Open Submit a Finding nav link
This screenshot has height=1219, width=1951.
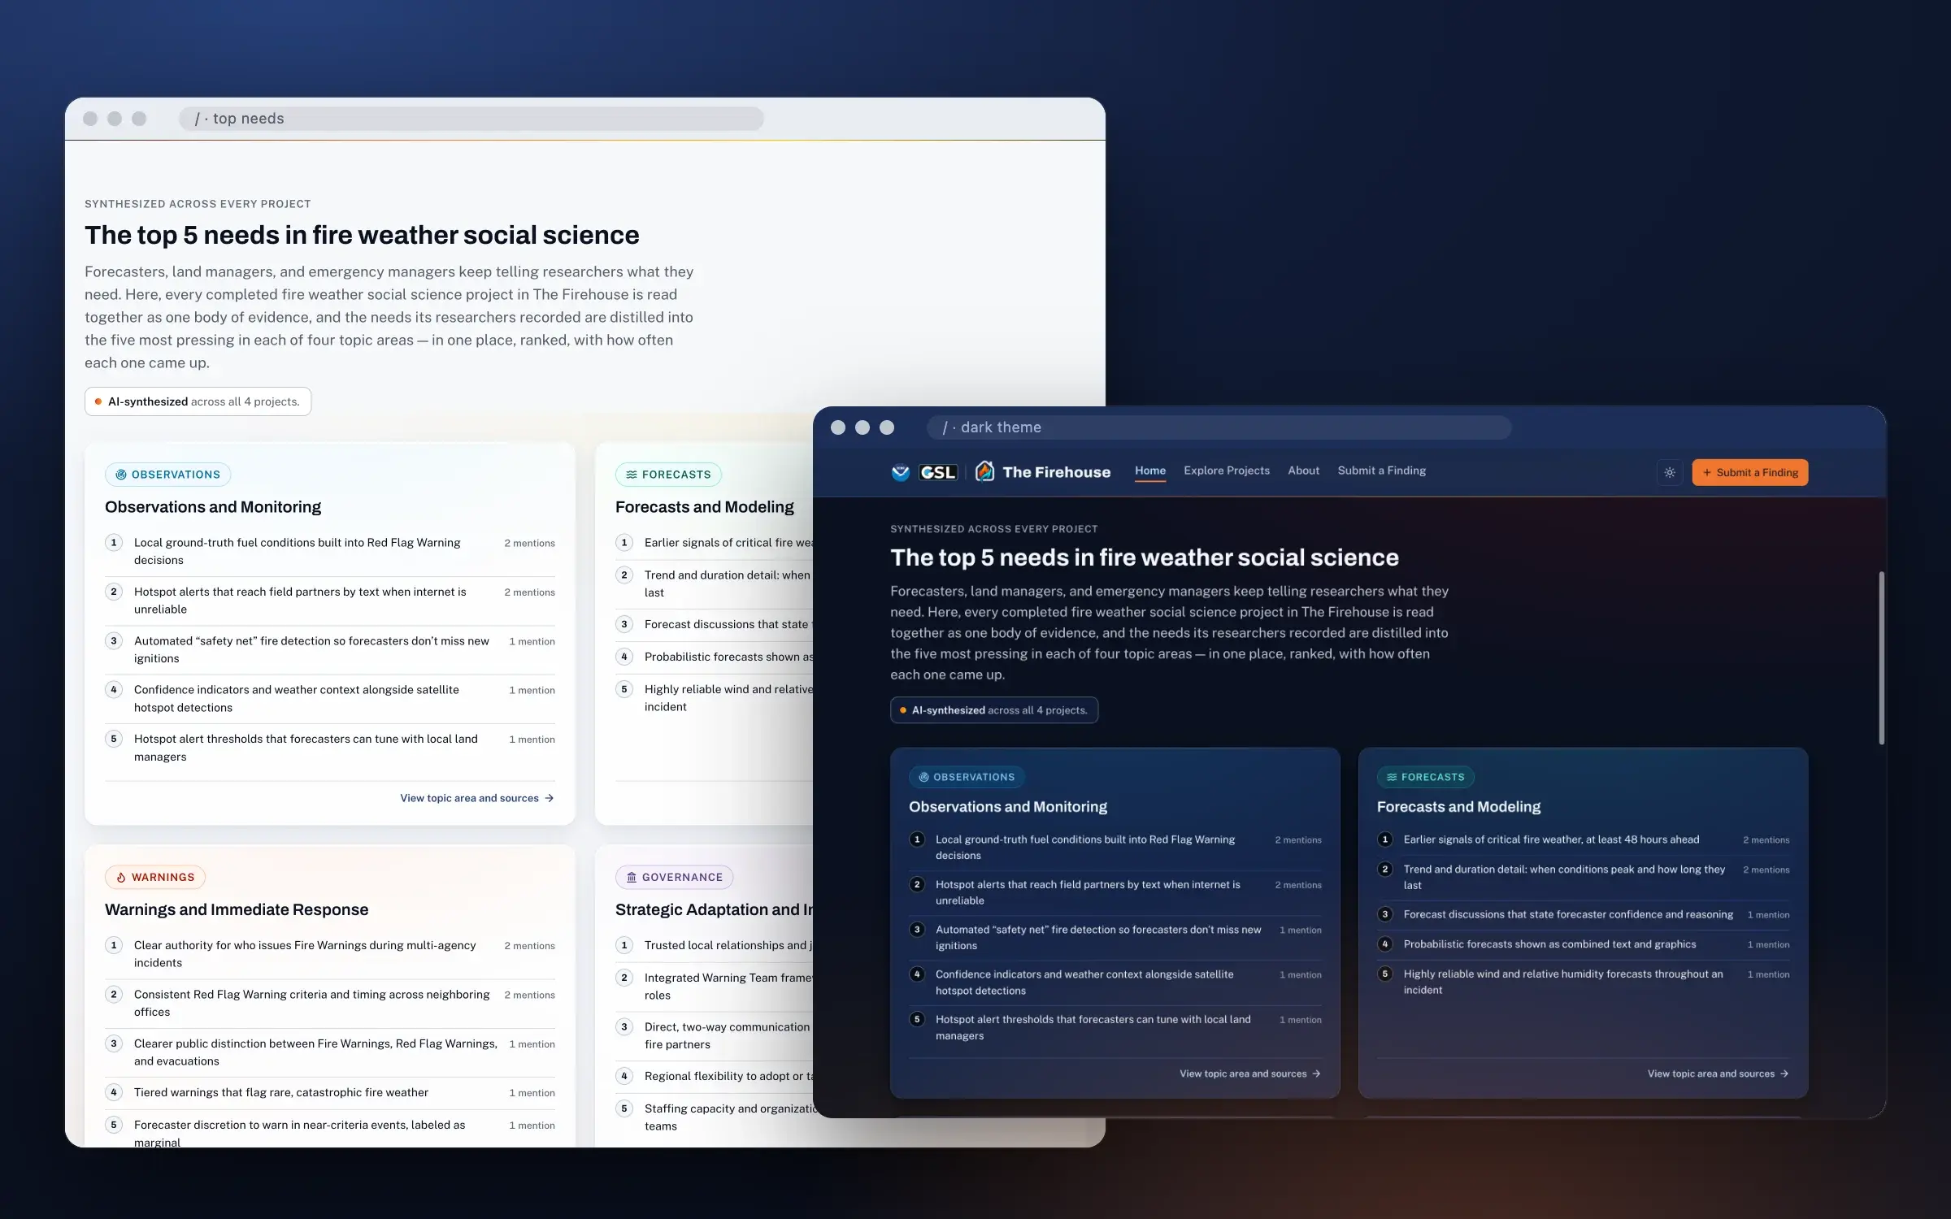[1382, 471]
